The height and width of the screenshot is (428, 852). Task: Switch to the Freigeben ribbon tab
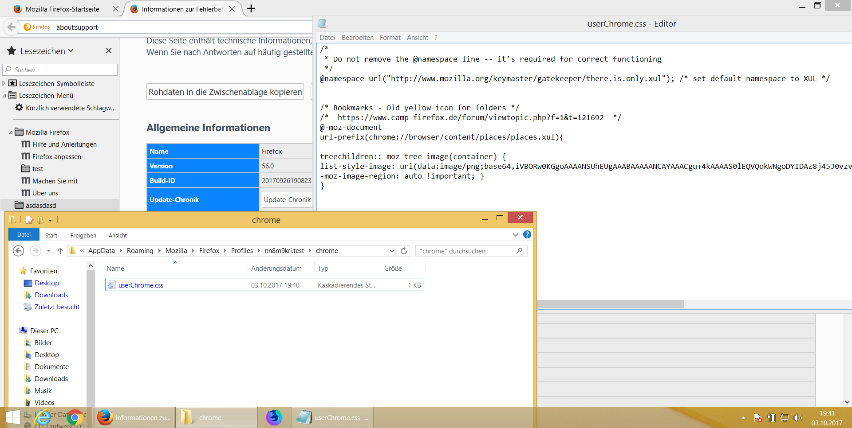click(x=83, y=235)
